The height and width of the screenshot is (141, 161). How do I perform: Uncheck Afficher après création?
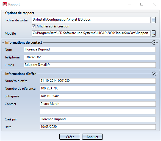(x=34, y=26)
